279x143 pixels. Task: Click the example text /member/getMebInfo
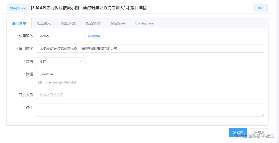(61, 83)
